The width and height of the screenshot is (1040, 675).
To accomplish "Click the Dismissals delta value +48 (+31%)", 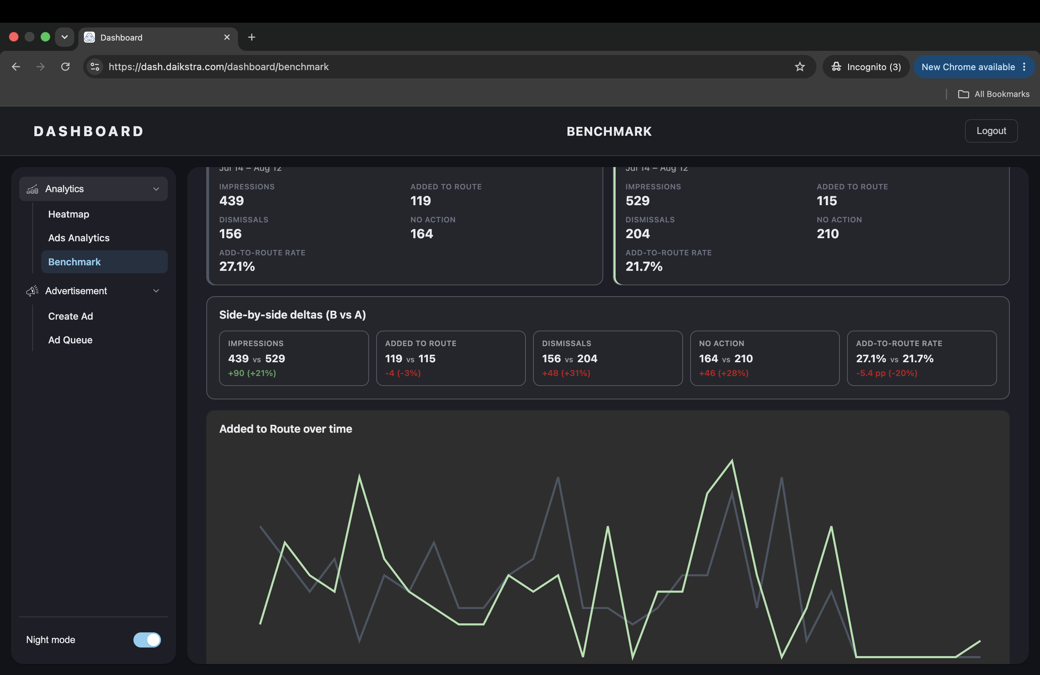I will point(566,373).
